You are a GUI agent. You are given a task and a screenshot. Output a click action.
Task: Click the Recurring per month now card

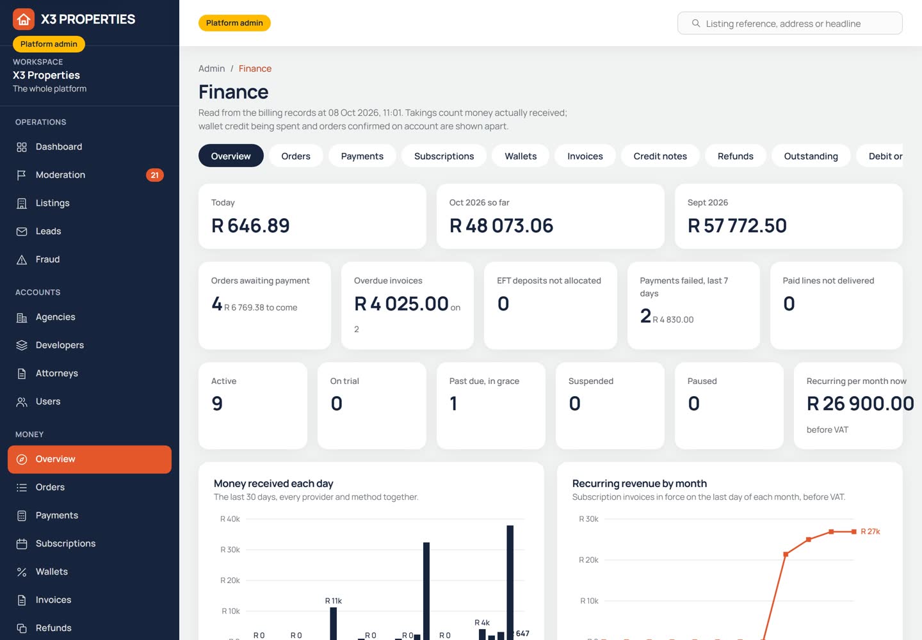848,406
